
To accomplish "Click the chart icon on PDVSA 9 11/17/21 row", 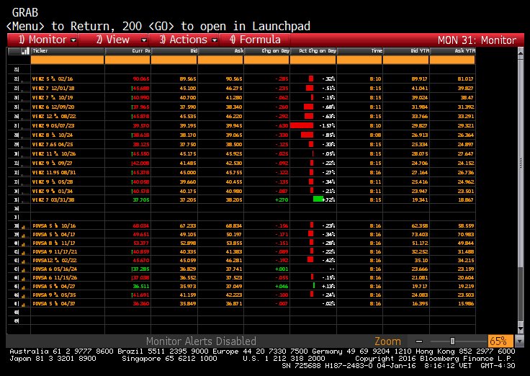I will 24,252.
